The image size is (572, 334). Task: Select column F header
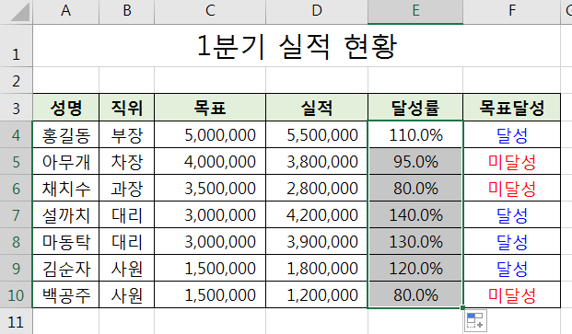point(512,12)
